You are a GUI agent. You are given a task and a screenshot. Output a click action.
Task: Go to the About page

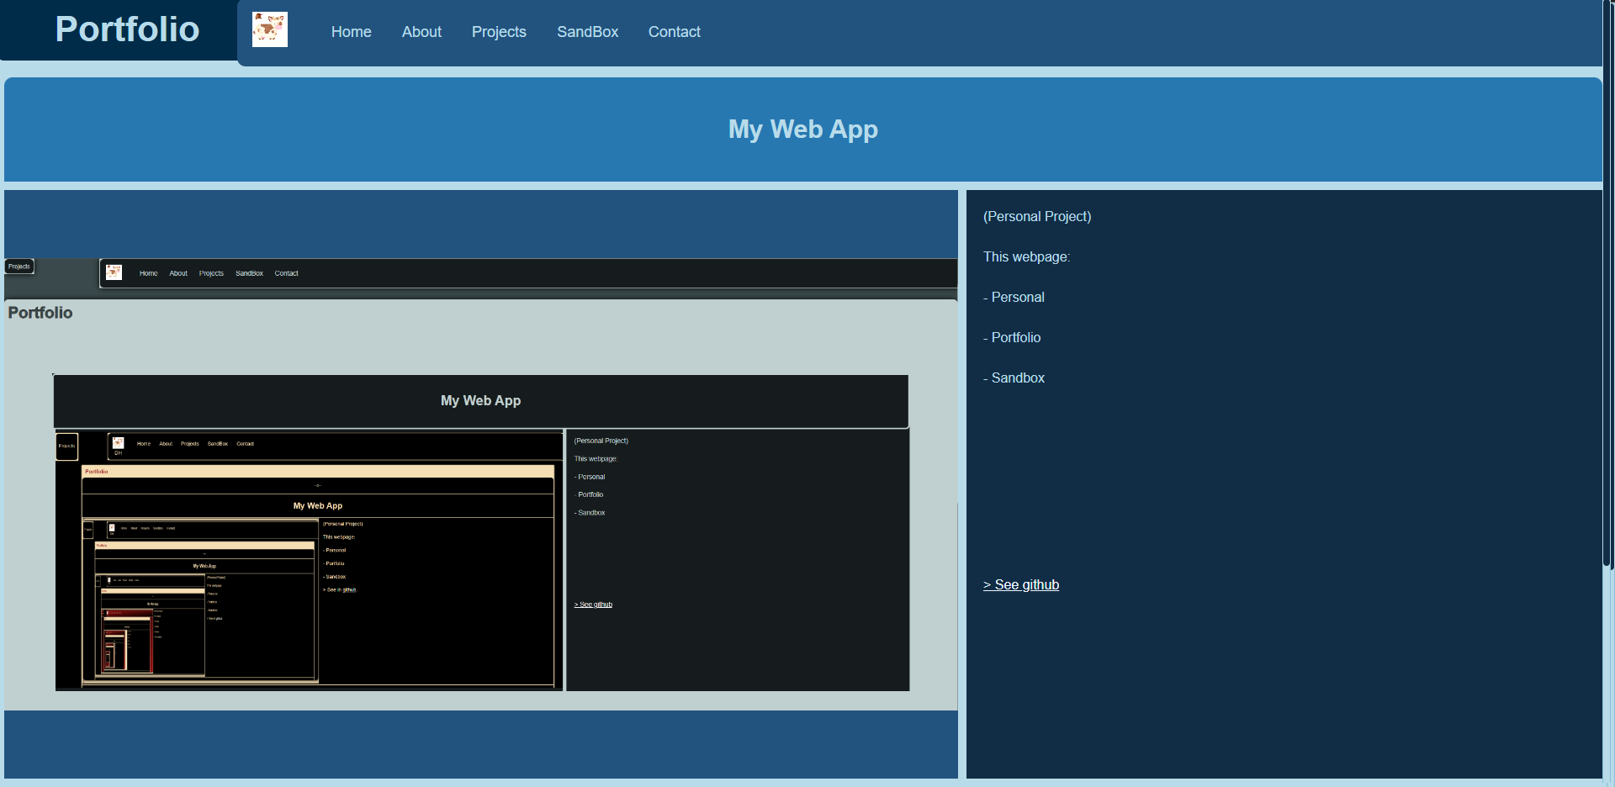[421, 32]
